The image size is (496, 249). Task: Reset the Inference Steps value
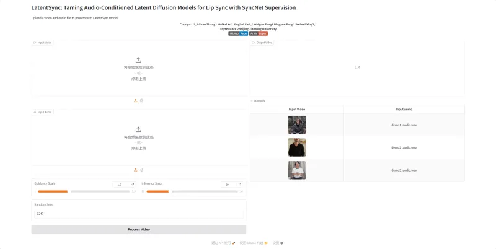pos(241,185)
